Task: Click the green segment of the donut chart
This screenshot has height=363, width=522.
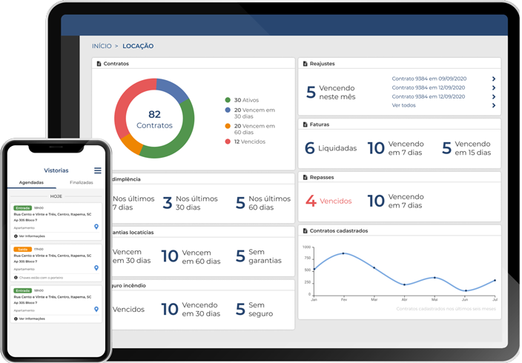Action: [x=182, y=133]
